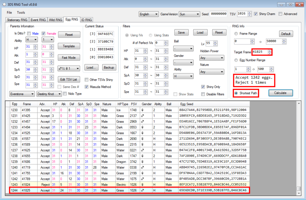Open the GameVersion Sun dropdown
Image resolution: width=306 pixels, height=200 pixels.
189,14
